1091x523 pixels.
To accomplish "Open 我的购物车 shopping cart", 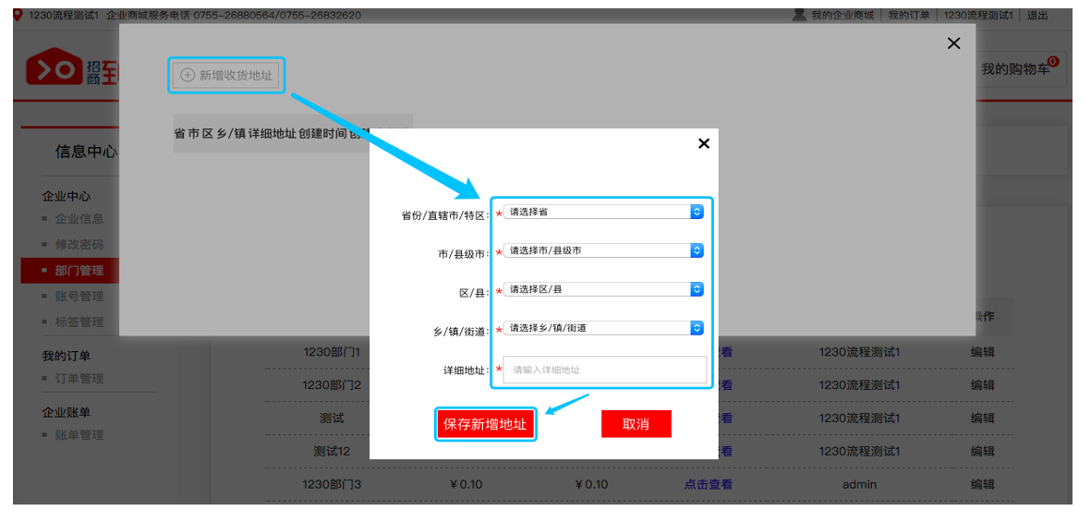I will [1016, 69].
